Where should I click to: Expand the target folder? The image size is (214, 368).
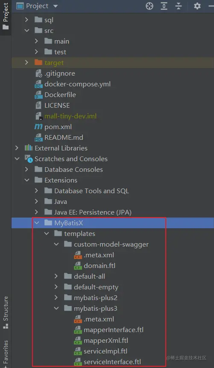[x=27, y=63]
